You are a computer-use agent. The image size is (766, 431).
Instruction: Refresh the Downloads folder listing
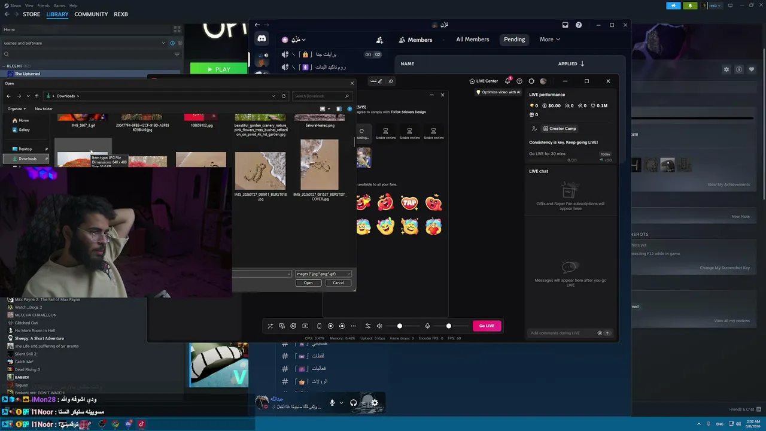[284, 96]
